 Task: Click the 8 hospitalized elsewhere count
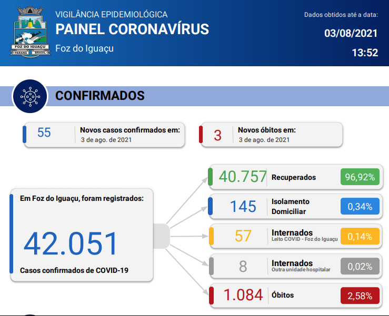tap(243, 267)
